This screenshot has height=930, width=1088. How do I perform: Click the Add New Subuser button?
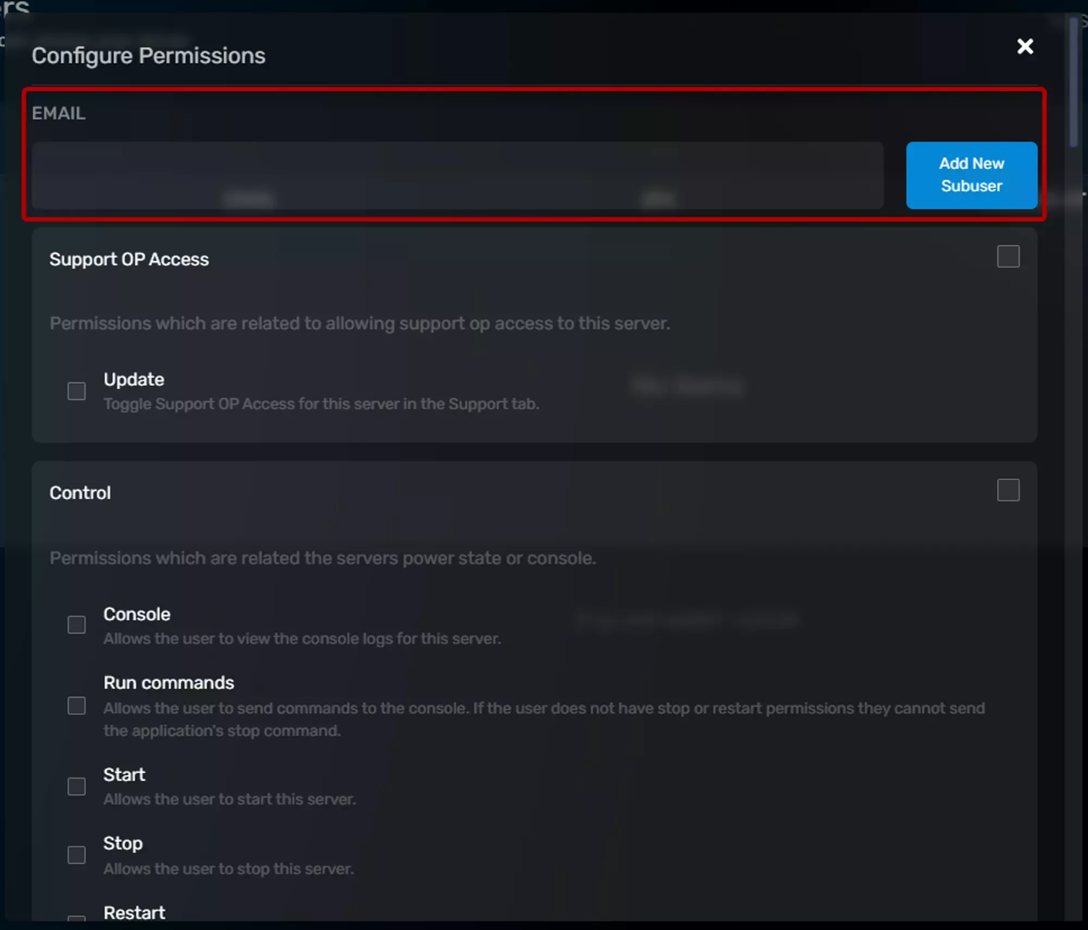coord(972,175)
